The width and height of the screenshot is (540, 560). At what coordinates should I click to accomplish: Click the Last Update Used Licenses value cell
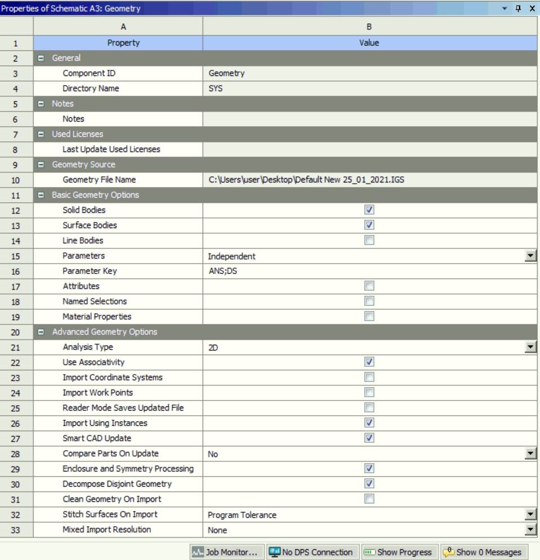pos(370,149)
